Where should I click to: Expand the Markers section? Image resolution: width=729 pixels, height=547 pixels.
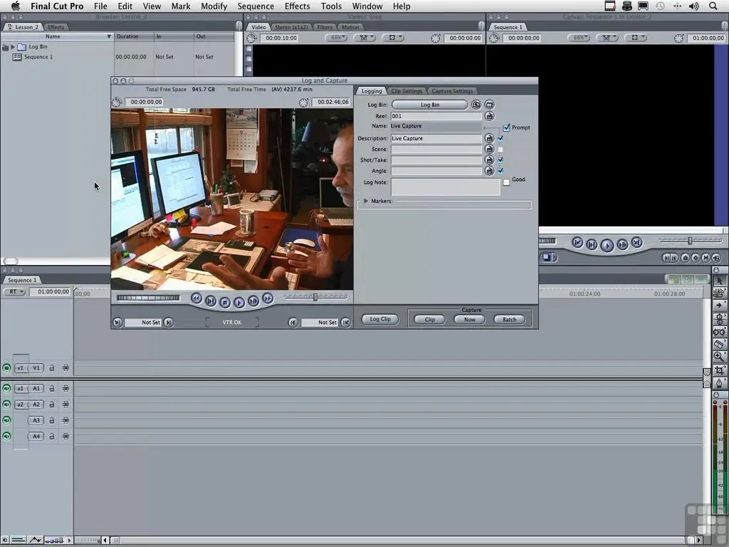point(366,201)
